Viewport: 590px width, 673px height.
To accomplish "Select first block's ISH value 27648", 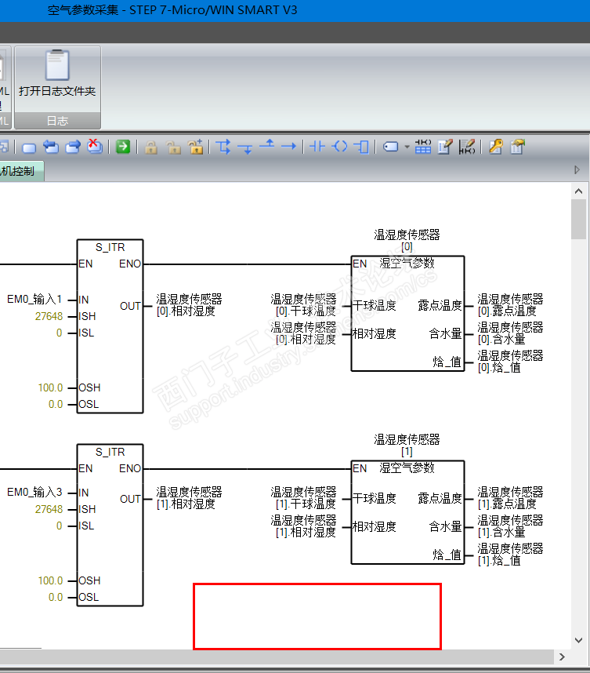I will tap(49, 316).
